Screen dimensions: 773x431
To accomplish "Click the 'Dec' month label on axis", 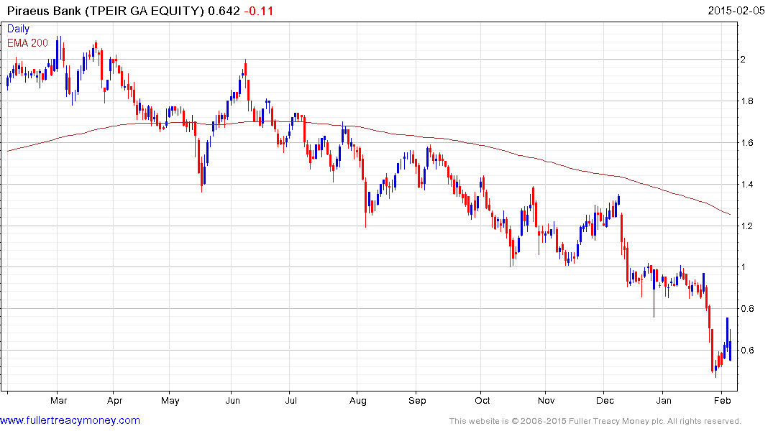I will 605,400.
